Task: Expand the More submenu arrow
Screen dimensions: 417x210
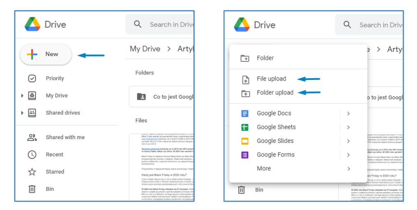Action: pos(349,169)
